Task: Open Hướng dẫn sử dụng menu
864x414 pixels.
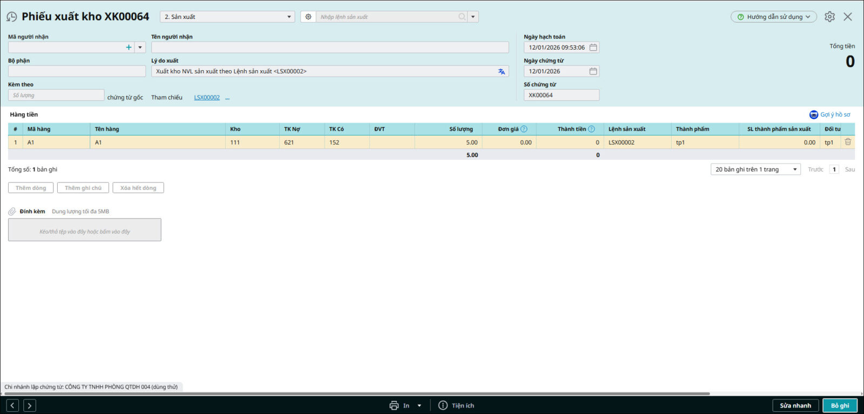Action: click(x=773, y=17)
